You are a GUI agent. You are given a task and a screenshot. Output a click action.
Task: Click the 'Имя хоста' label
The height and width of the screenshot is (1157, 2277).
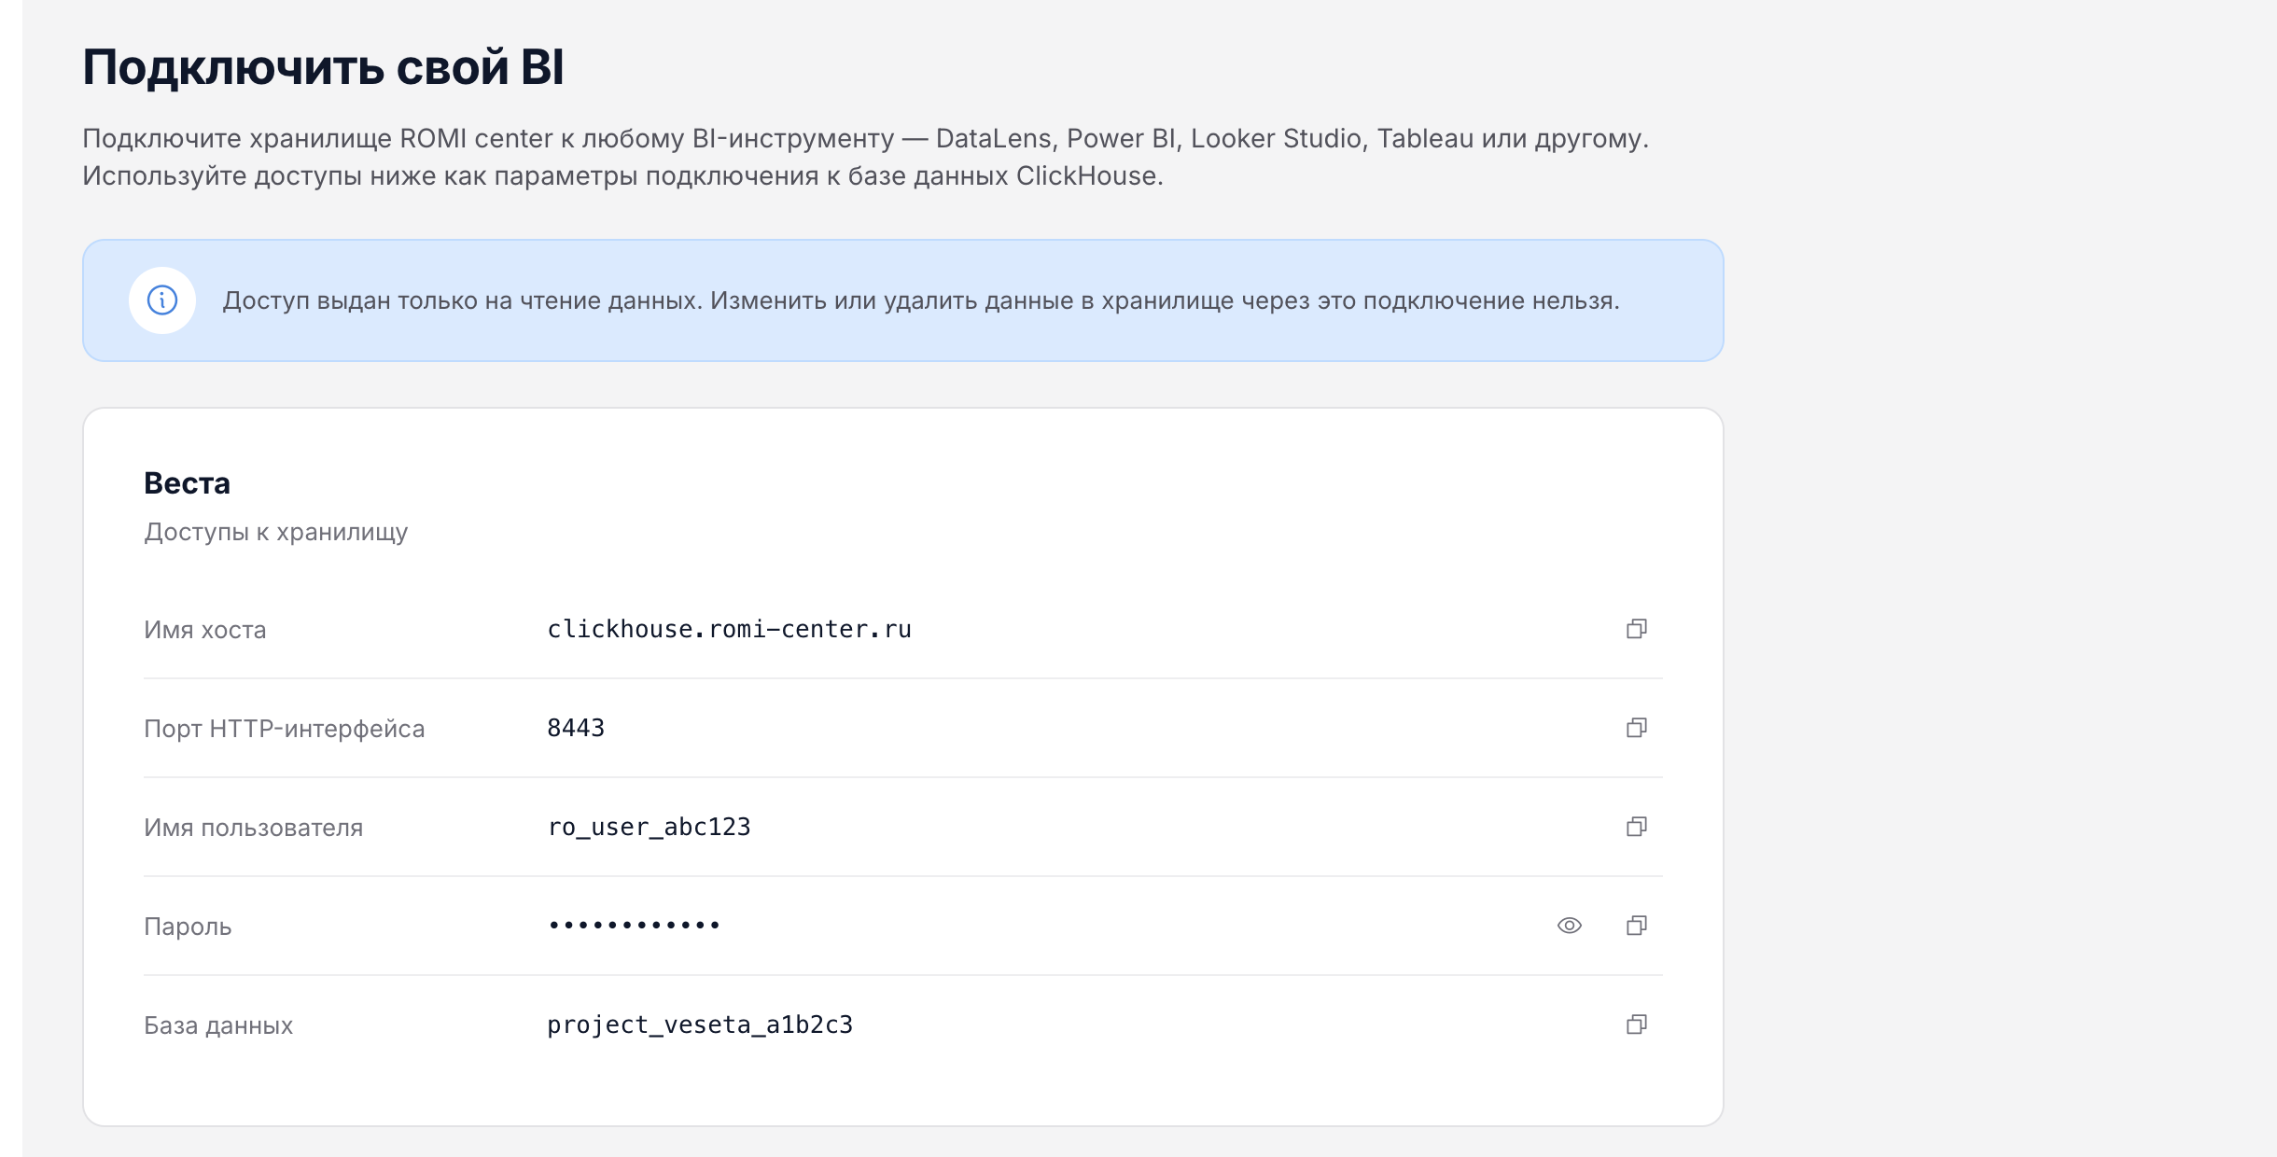205,630
